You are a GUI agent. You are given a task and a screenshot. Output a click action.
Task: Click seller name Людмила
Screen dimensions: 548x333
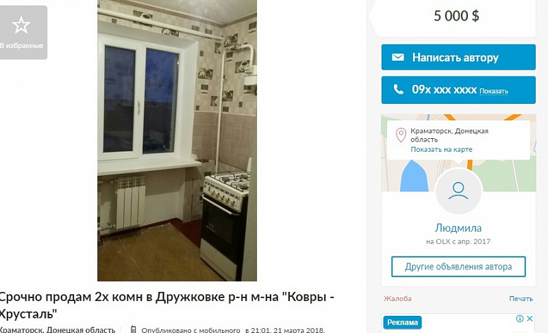pos(458,228)
